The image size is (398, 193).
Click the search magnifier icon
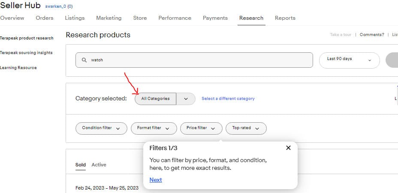84,60
